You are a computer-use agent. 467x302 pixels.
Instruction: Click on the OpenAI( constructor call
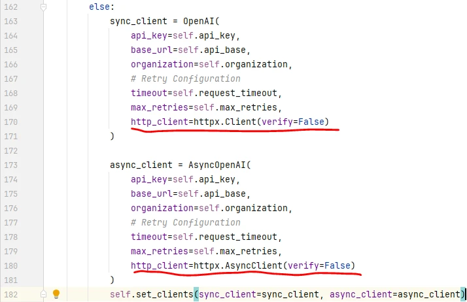(201, 22)
